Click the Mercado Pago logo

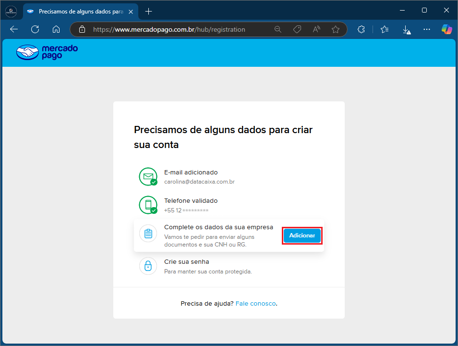(47, 52)
